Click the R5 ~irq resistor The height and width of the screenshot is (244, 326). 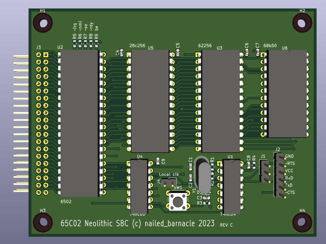tap(75, 46)
